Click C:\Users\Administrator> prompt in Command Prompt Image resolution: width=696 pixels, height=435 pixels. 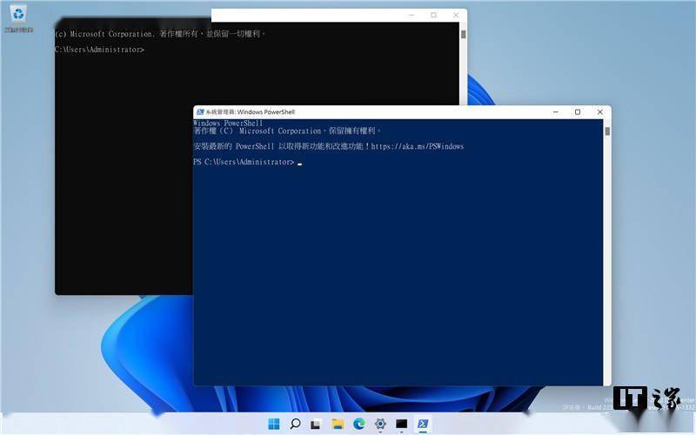[99, 50]
